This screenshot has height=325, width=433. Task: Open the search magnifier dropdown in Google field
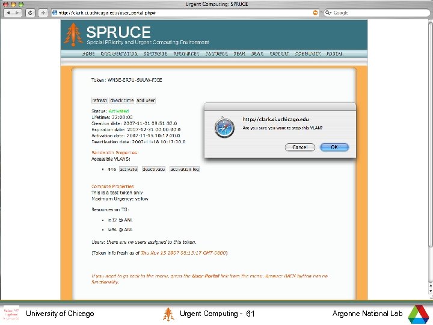pos(328,13)
